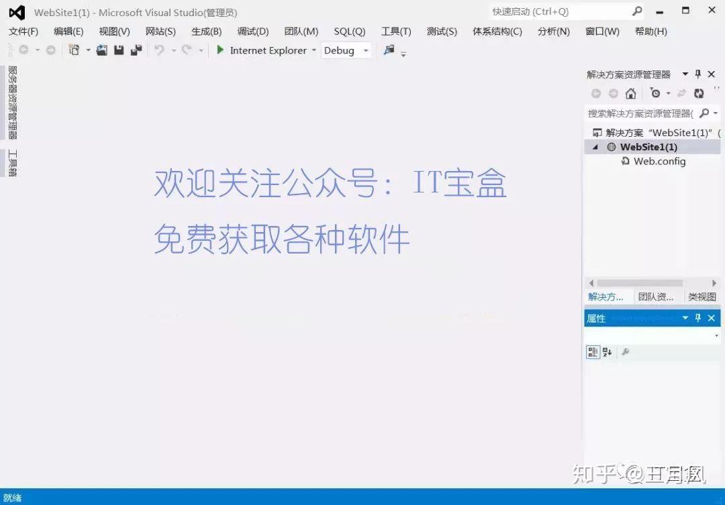Open the 调试(D) menu
The width and height of the screenshot is (725, 505).
pyautogui.click(x=252, y=31)
